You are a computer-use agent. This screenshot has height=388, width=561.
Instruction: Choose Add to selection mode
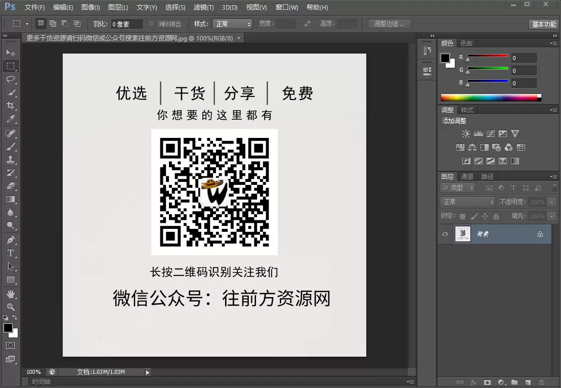coord(53,23)
